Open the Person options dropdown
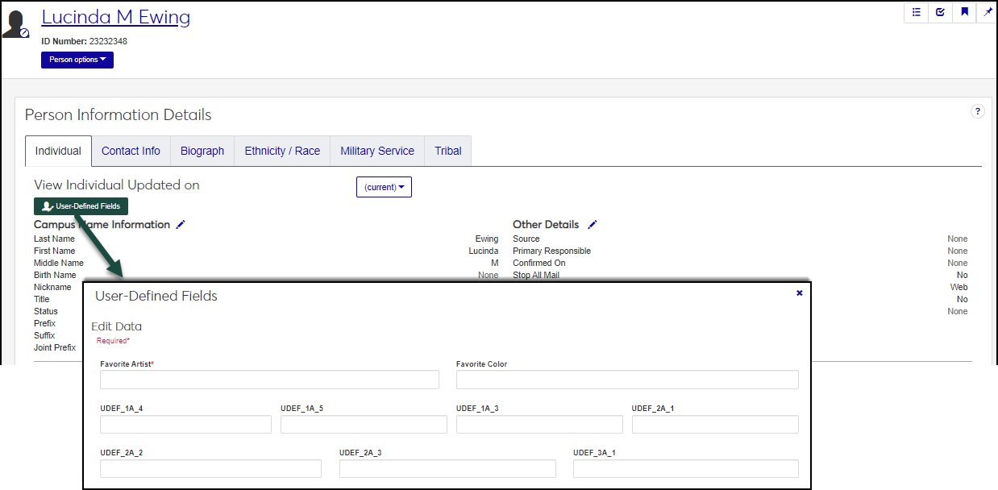The width and height of the screenshot is (998, 490). point(77,60)
